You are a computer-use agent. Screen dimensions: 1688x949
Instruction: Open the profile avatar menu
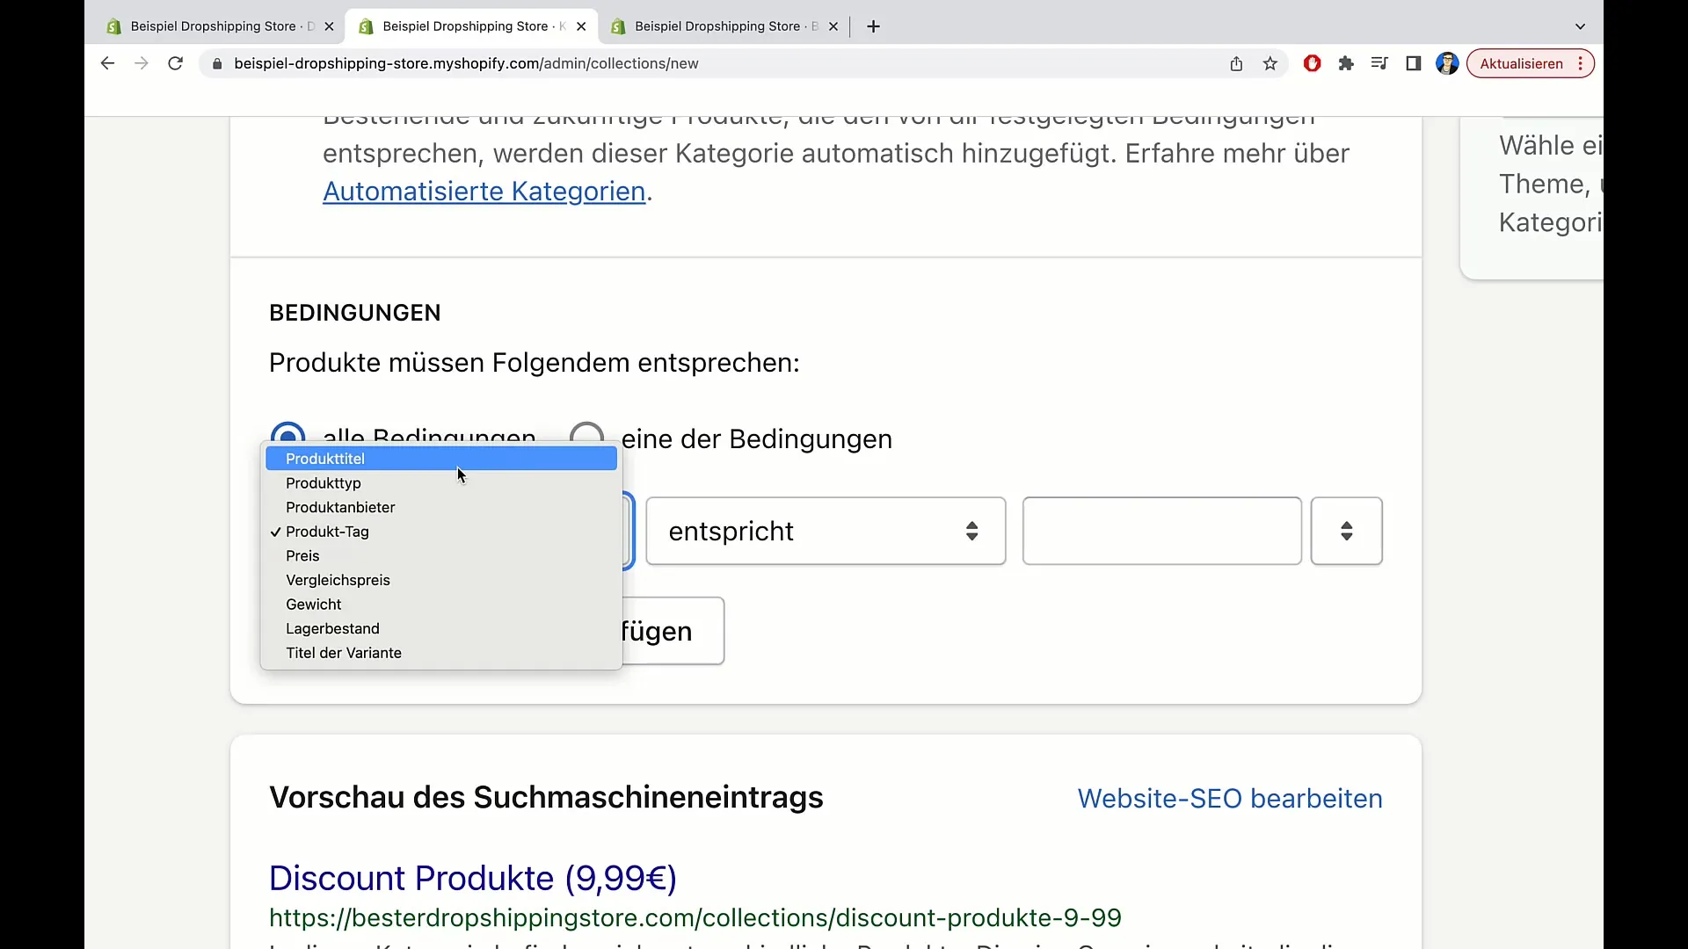(x=1447, y=63)
